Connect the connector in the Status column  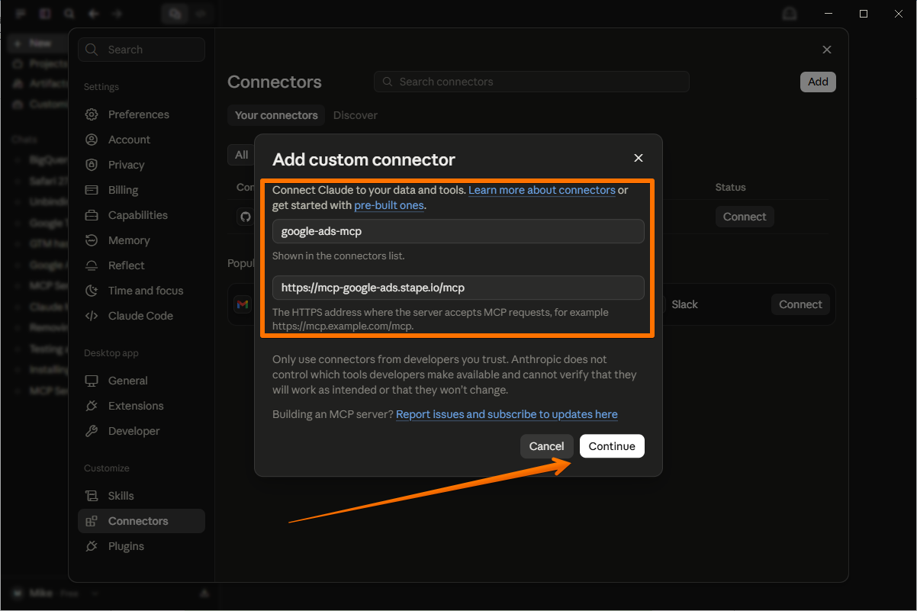(x=745, y=217)
